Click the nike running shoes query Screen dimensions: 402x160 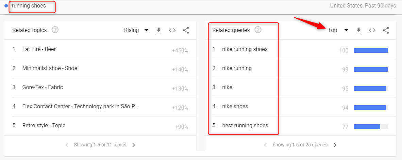pyautogui.click(x=245, y=49)
